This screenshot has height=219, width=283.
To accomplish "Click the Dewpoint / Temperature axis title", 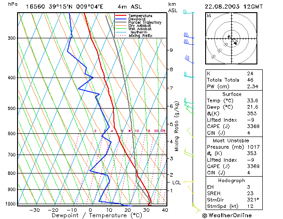I will tap(97, 215).
